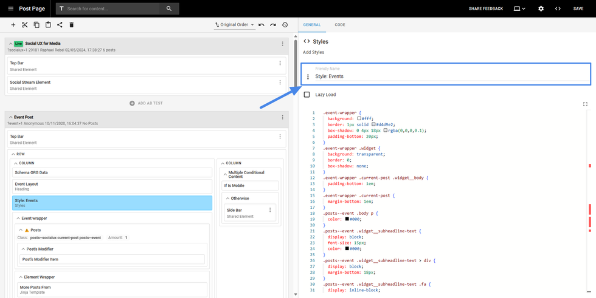Click the share icon in toolbar
Screen dimensions: 596x298
point(60,25)
